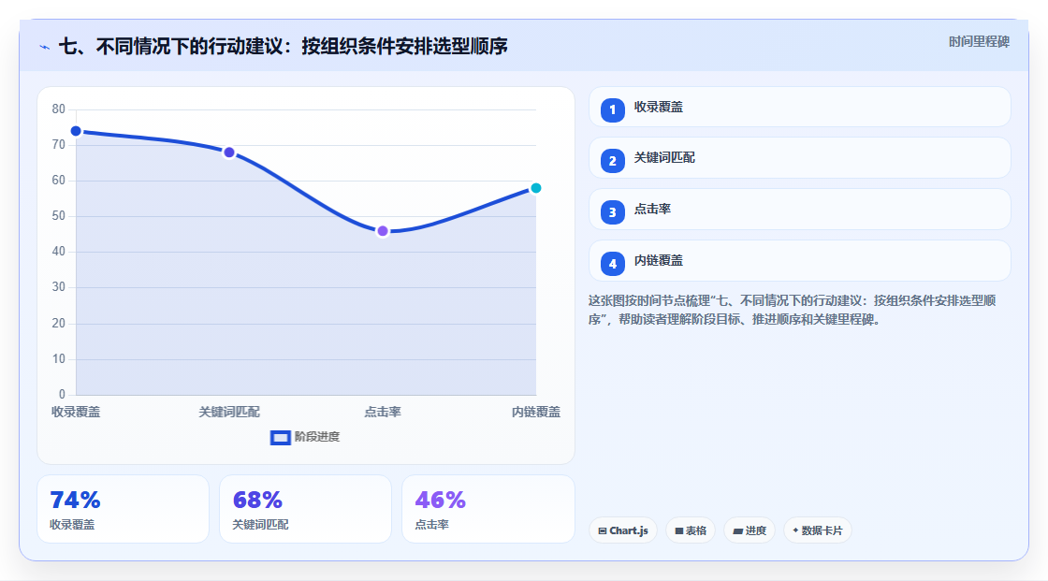Click the 进度 tag

[750, 530]
